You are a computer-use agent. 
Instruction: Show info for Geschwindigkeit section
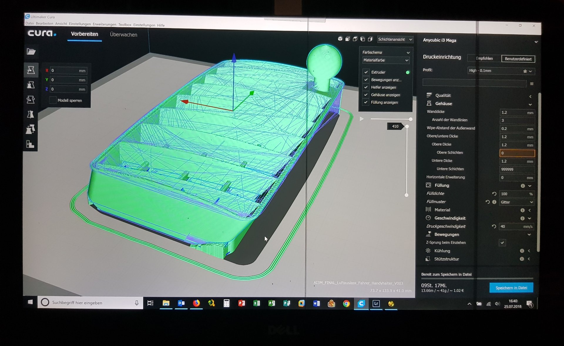click(x=522, y=218)
